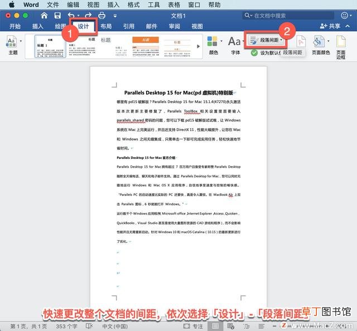Open the 格式 menu
Viewport: 357px width, 331px height.
tap(134, 4)
